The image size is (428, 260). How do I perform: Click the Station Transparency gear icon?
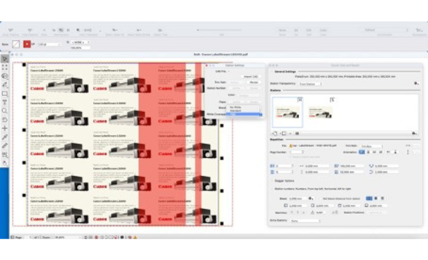pos(416,83)
